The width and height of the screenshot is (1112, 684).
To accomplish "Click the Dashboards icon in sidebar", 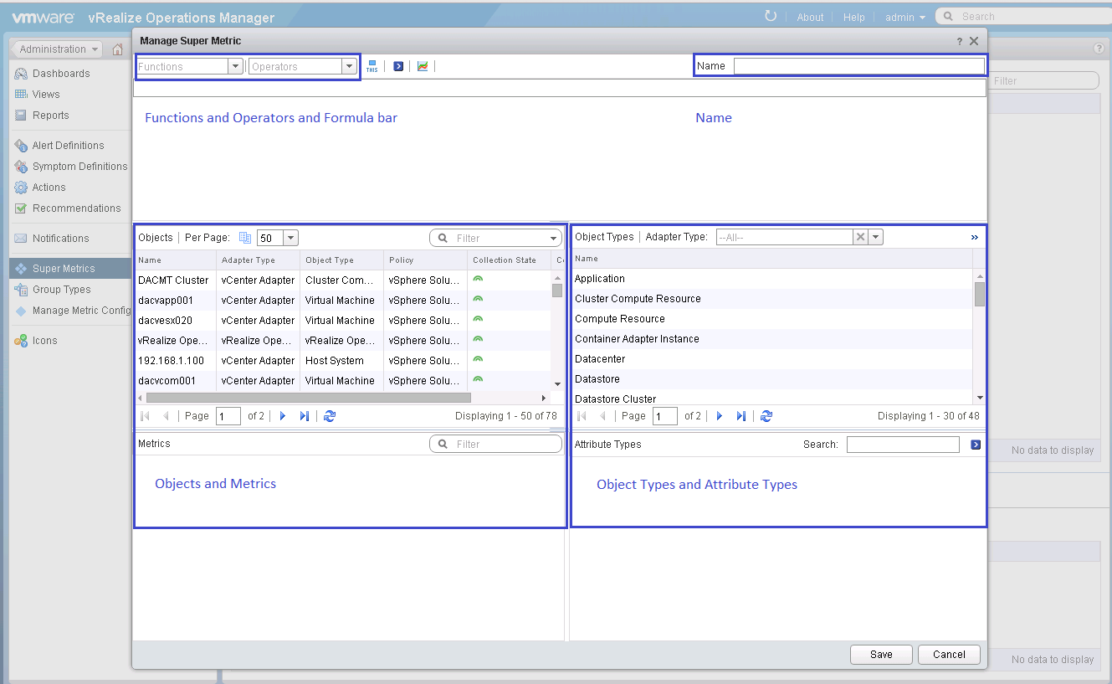I will click(21, 74).
